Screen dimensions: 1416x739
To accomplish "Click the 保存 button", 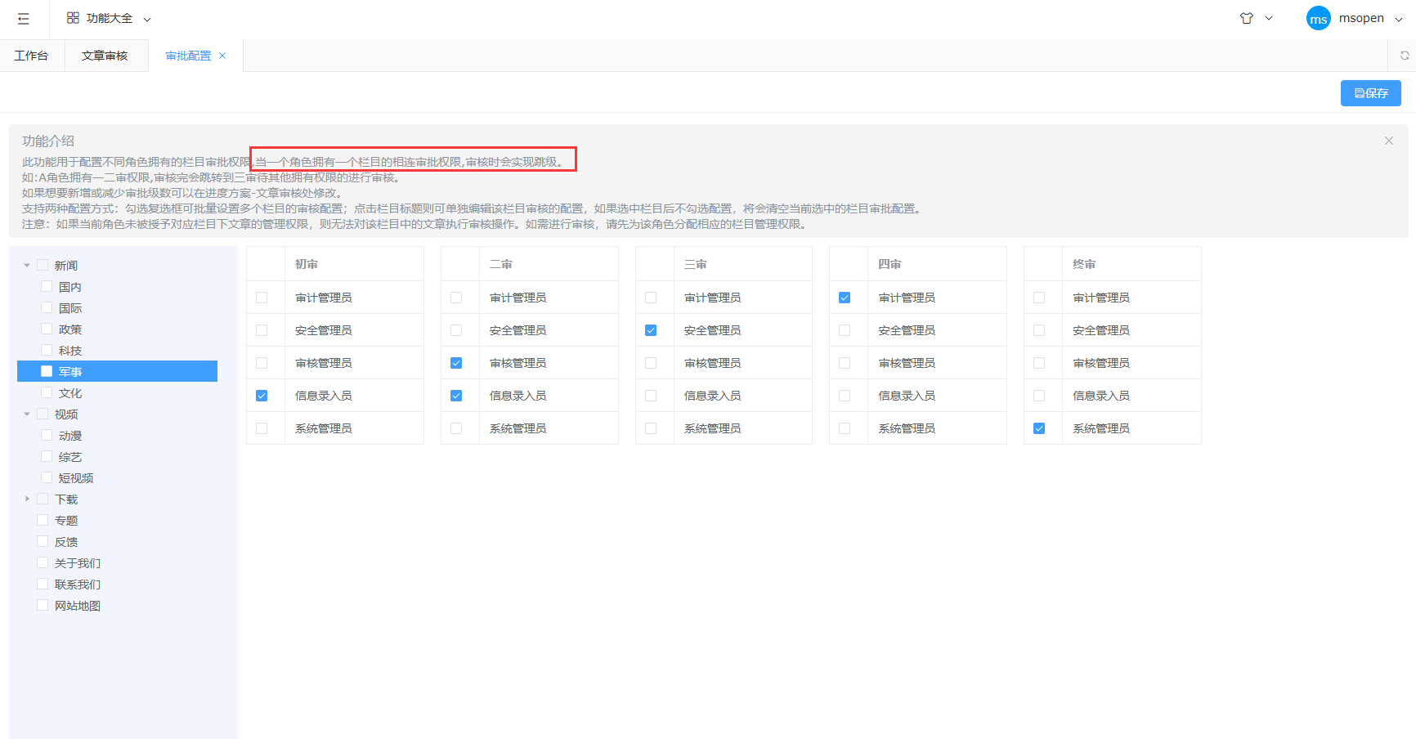I will (1370, 93).
